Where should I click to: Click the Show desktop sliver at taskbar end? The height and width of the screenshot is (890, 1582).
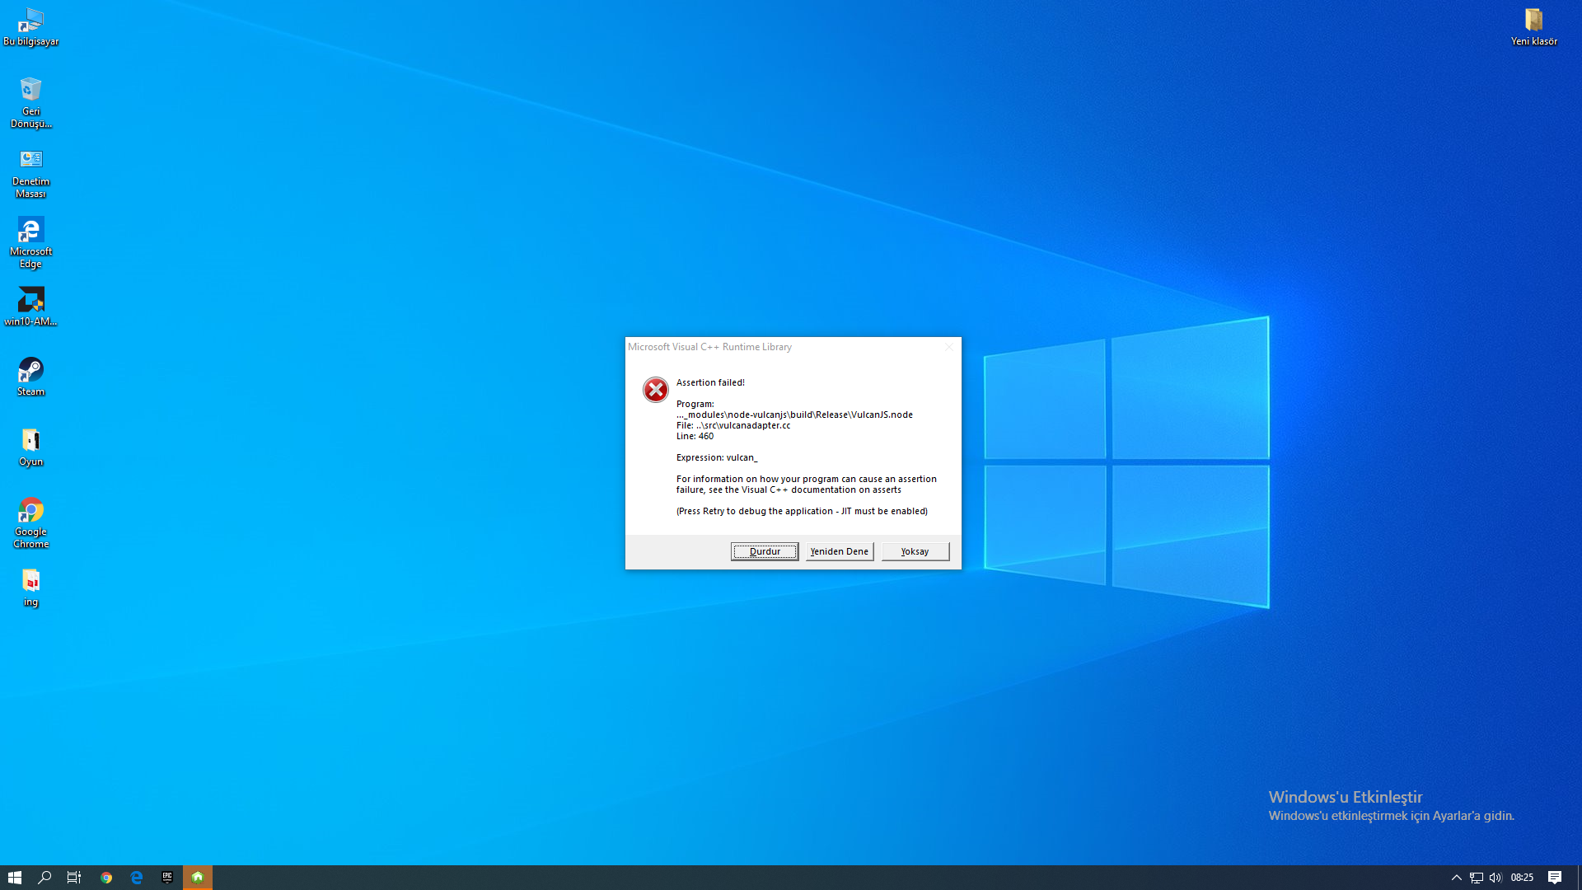(1580, 878)
